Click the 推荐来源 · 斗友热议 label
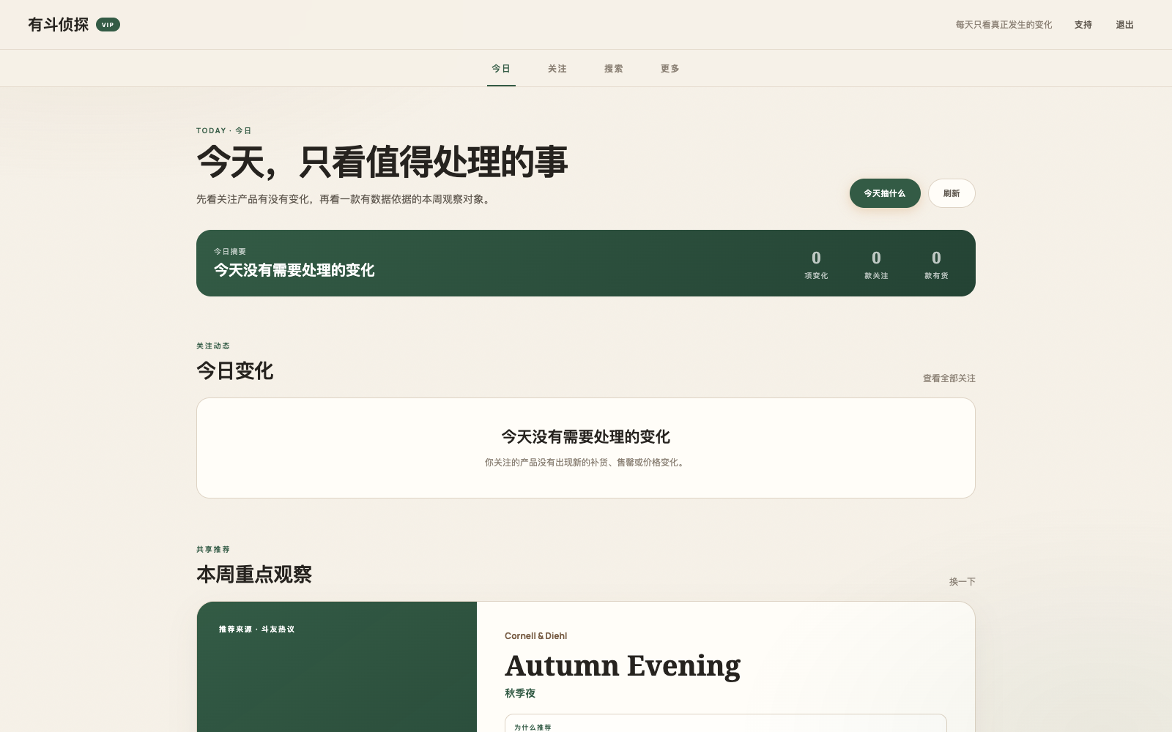The image size is (1172, 732). (x=256, y=630)
